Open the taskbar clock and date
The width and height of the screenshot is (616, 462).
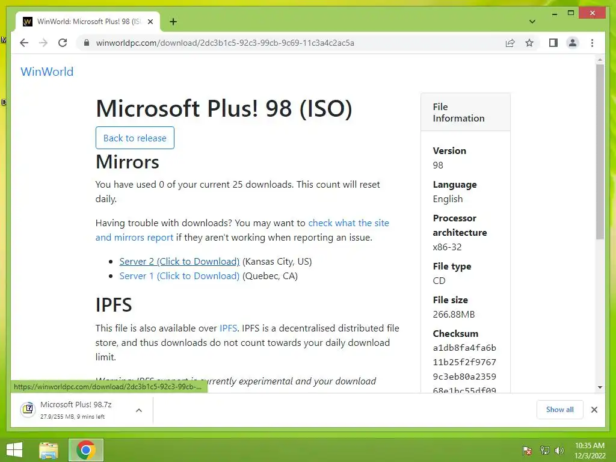tap(590, 451)
